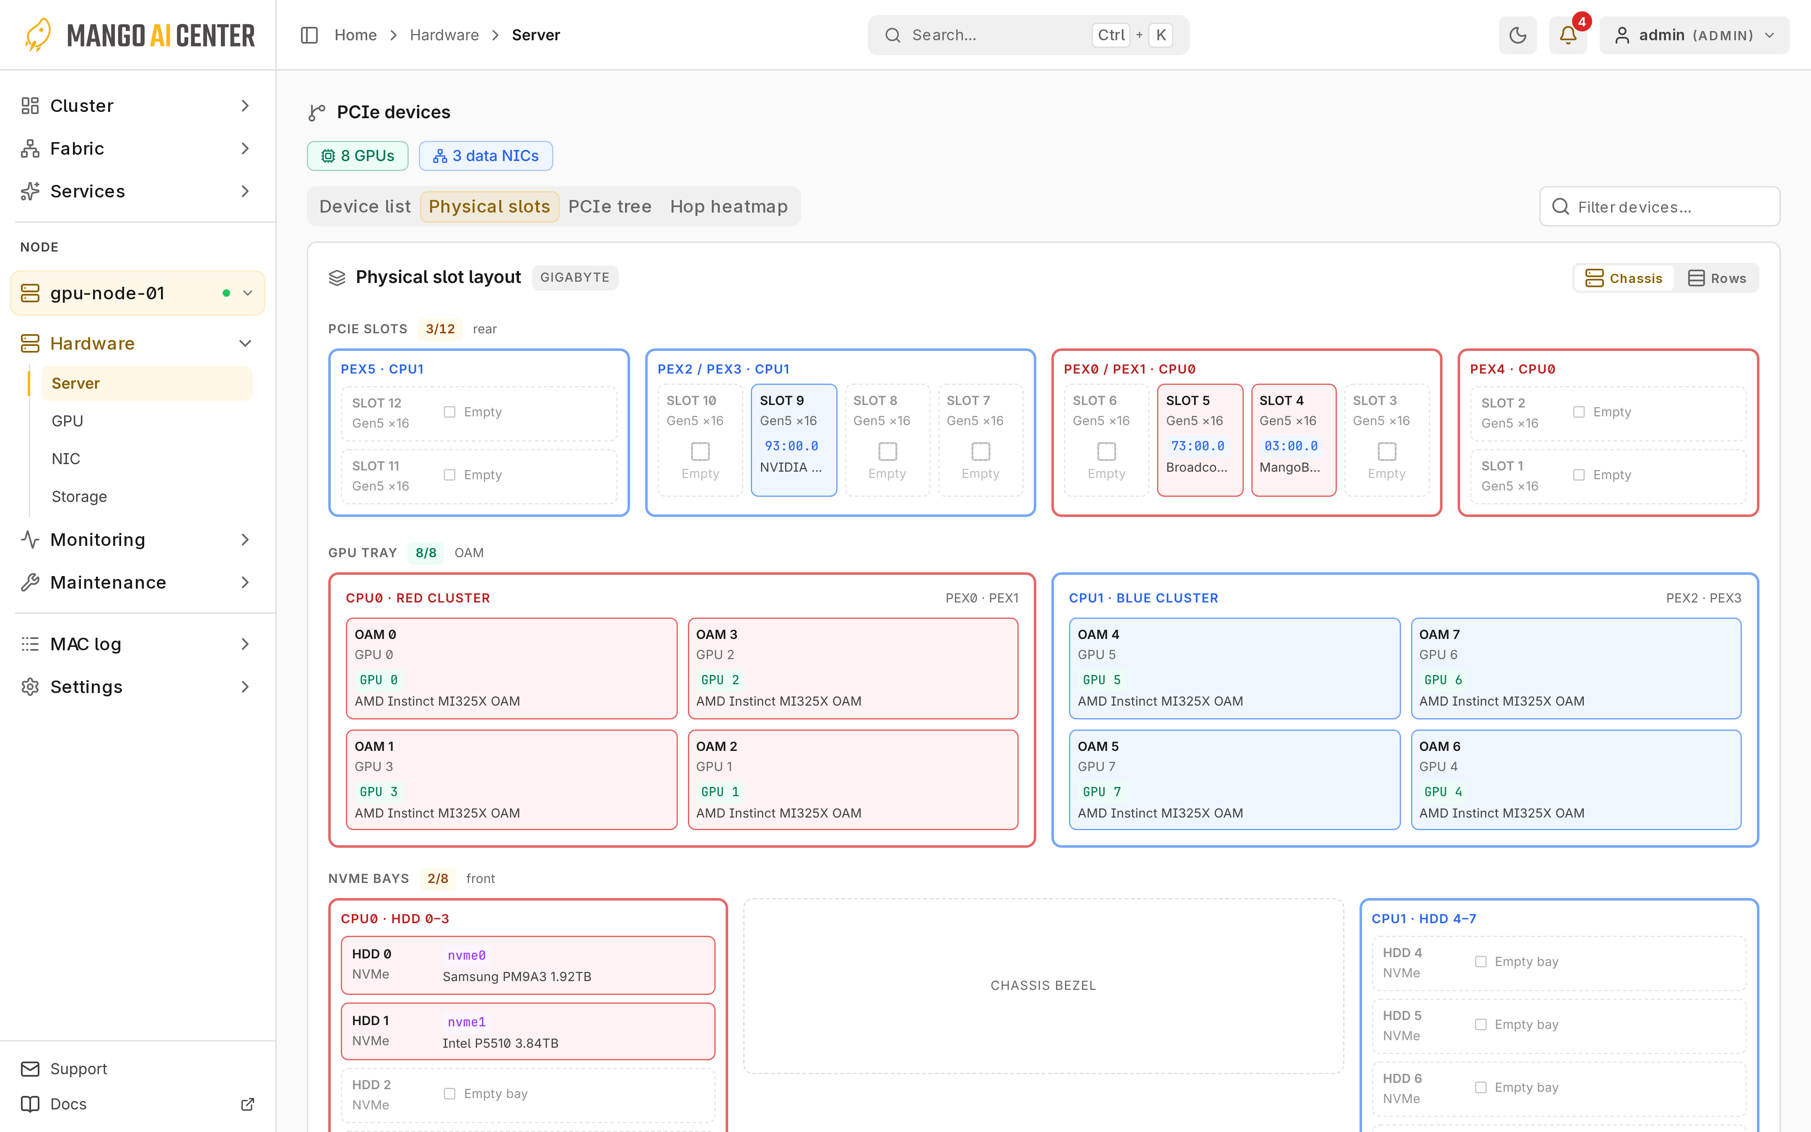Collapse the Hardware section chevron
This screenshot has width=1811, height=1132.
pyautogui.click(x=245, y=343)
